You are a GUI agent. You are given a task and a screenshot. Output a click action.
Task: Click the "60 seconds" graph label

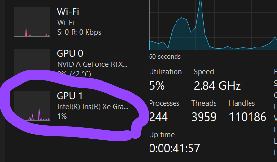point(165,57)
